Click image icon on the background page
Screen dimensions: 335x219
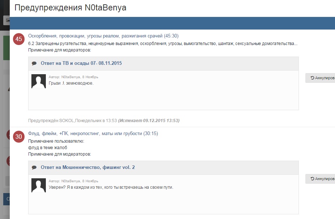8,20
